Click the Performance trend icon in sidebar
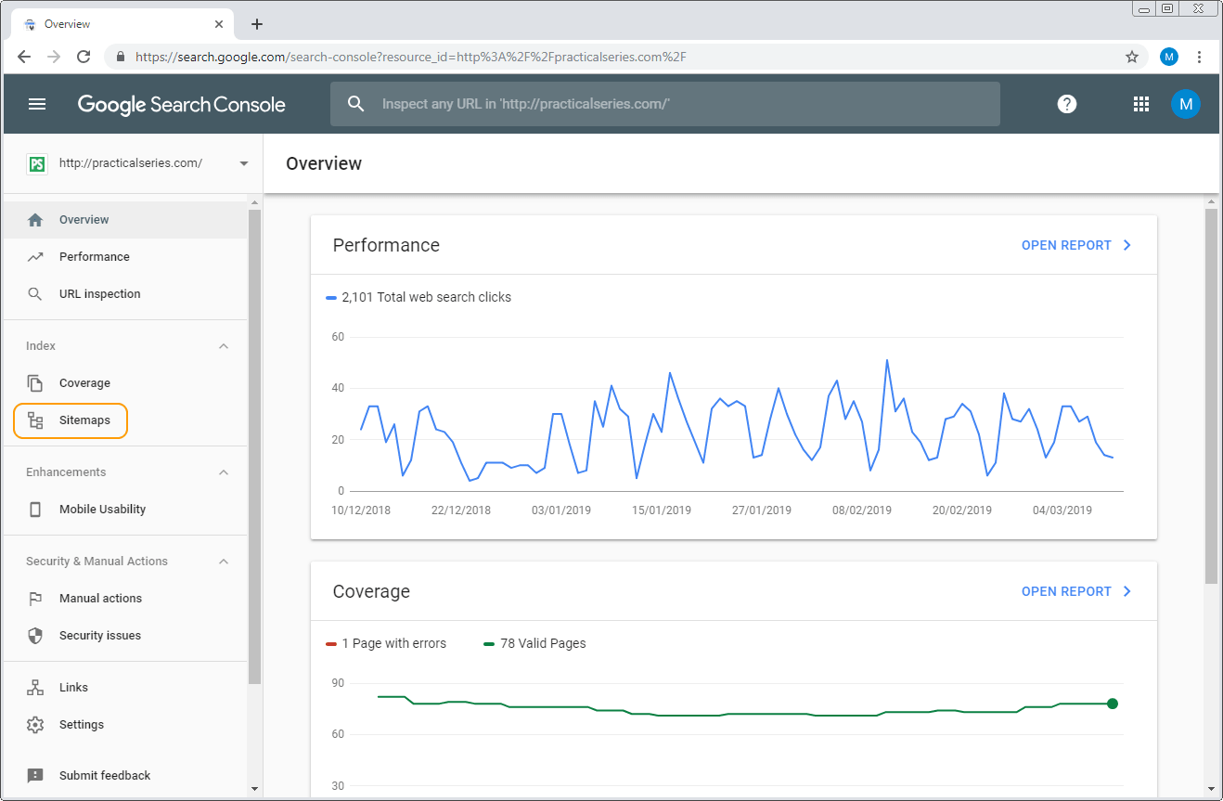The width and height of the screenshot is (1223, 801). click(x=35, y=257)
